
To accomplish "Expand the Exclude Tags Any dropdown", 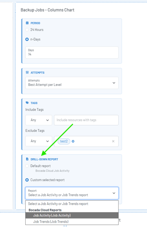I will [x=39, y=141].
